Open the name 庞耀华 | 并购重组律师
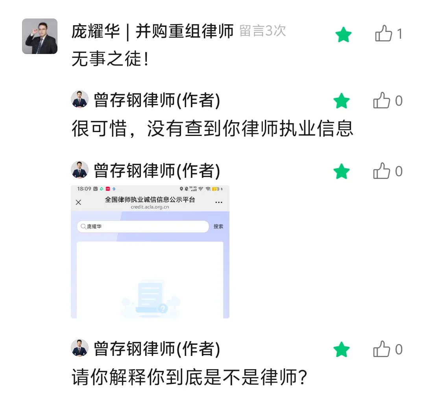The height and width of the screenshot is (400, 425). coord(152,32)
